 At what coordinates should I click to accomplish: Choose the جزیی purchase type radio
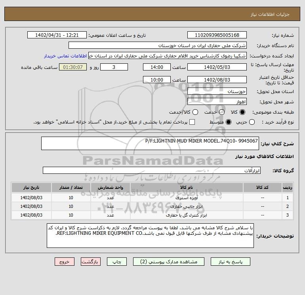click(252, 122)
